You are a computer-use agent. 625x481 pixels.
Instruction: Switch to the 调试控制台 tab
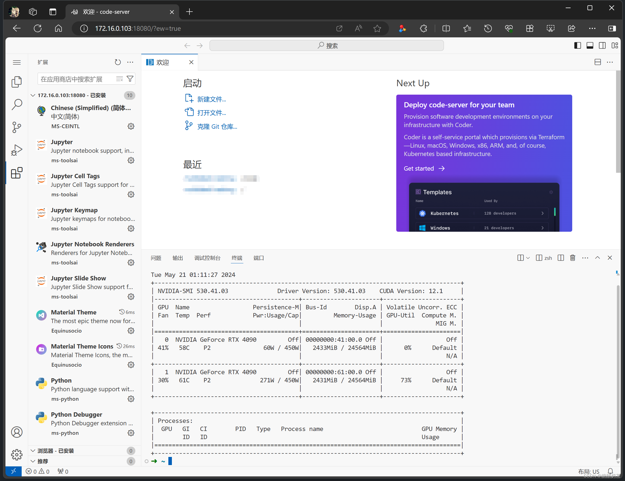pos(207,258)
